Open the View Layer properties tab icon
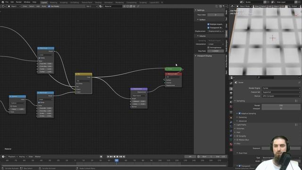302x170 pixels. click(x=231, y=98)
